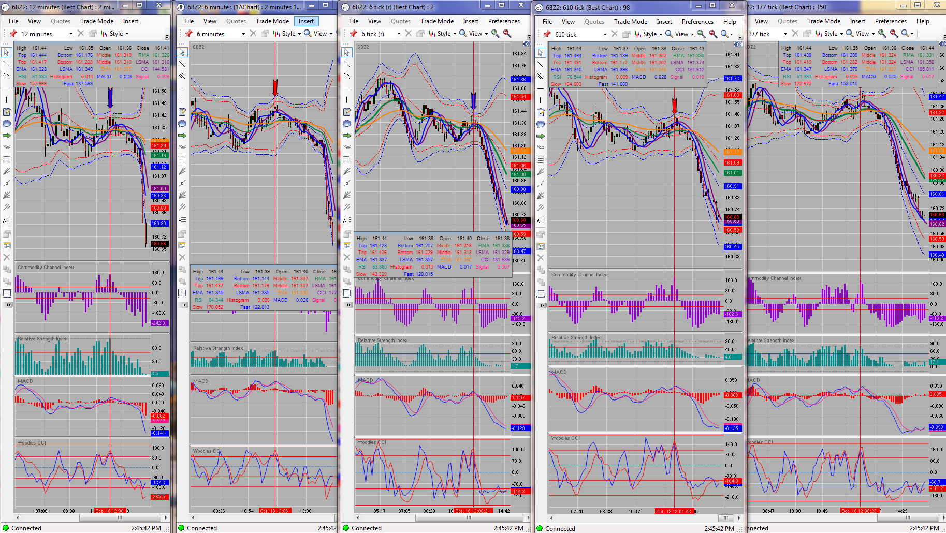Click the selection box tool in 12 minutes chart
Viewport: 946px width, 533px height.
[7, 293]
